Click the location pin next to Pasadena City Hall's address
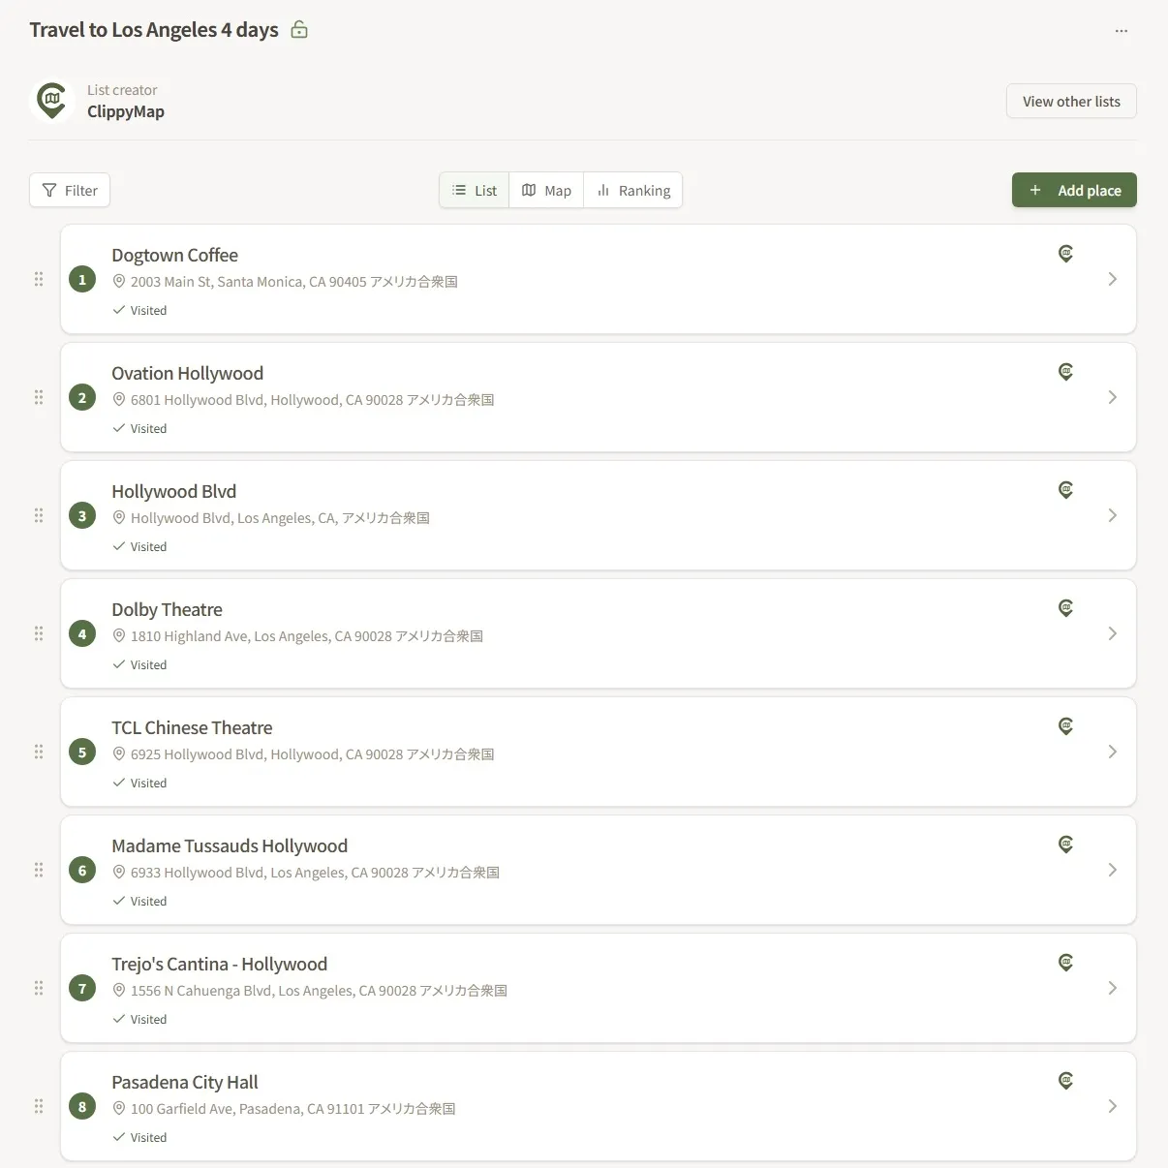The image size is (1168, 1168). click(x=118, y=1108)
